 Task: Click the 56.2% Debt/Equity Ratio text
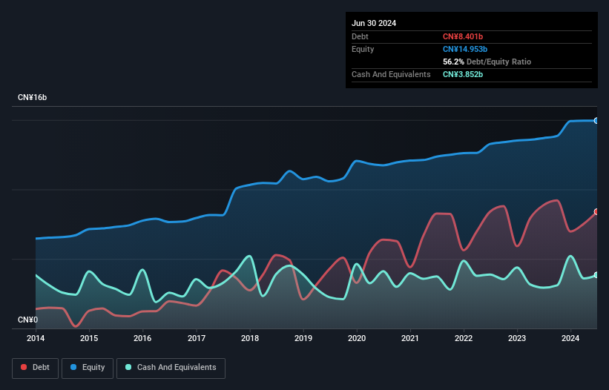click(x=487, y=62)
